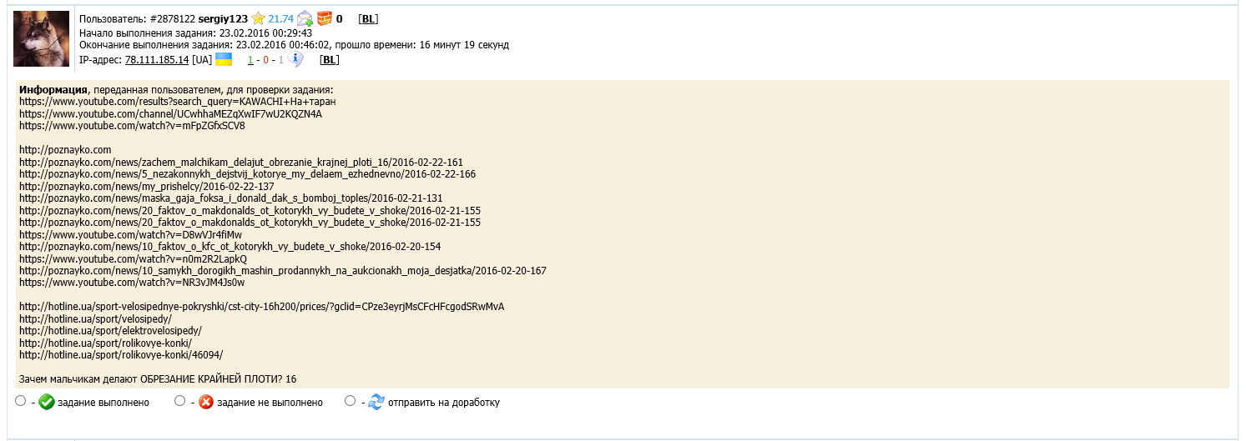Click the red '0' statistics number
Image resolution: width=1246 pixels, height=441 pixels.
(266, 60)
